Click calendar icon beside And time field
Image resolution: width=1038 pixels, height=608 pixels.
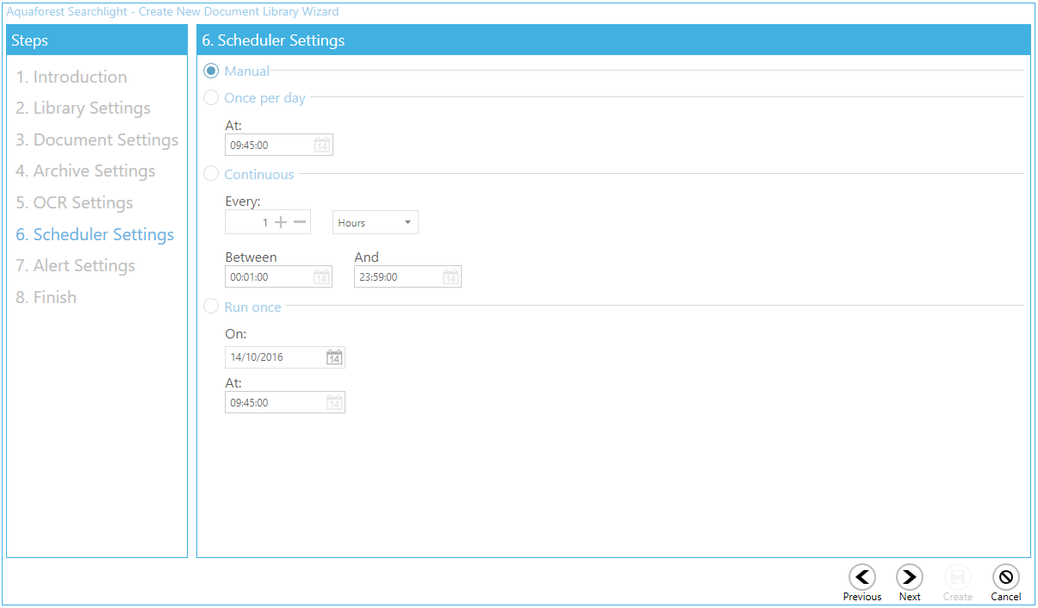pyautogui.click(x=451, y=277)
